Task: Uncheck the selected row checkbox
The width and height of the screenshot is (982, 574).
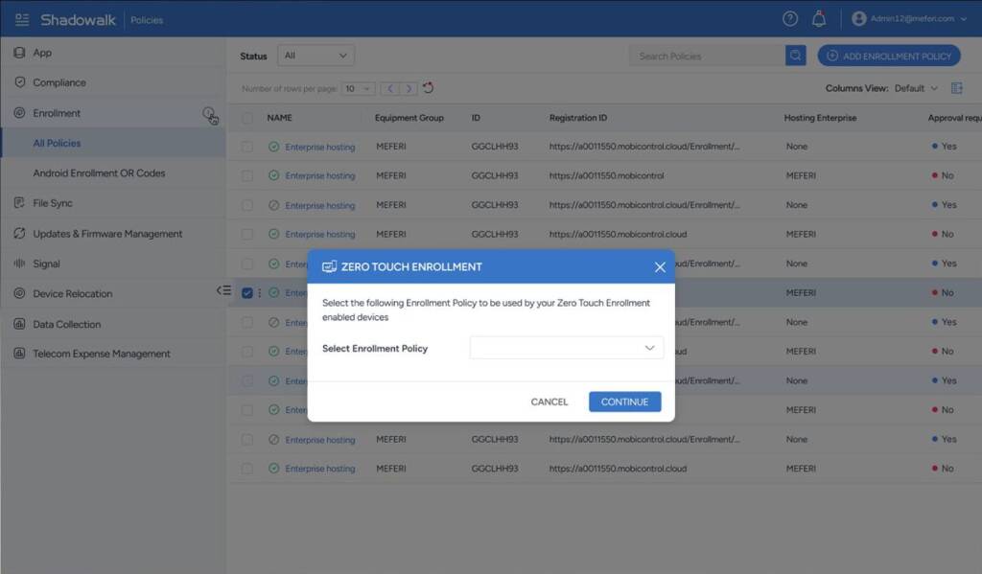Action: [247, 292]
